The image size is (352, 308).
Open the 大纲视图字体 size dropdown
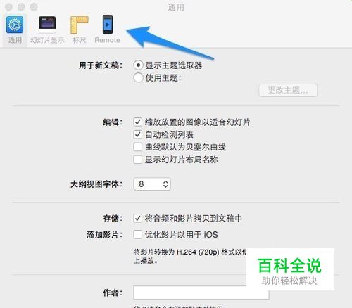tap(152, 184)
